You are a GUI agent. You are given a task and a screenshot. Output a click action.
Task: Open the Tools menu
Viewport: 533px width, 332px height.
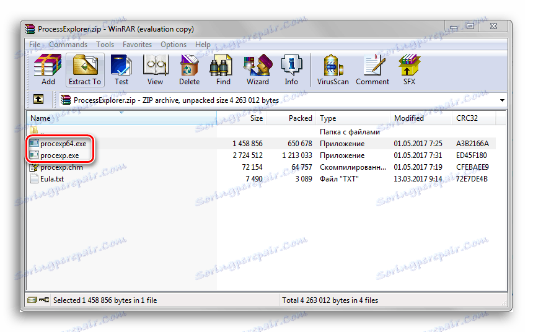105,45
